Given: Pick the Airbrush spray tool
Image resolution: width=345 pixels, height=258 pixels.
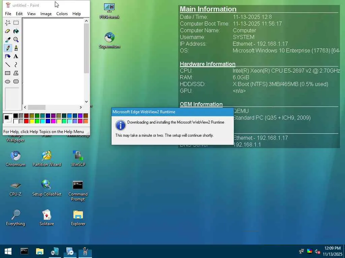Looking at the screenshot, I should coord(8,56).
